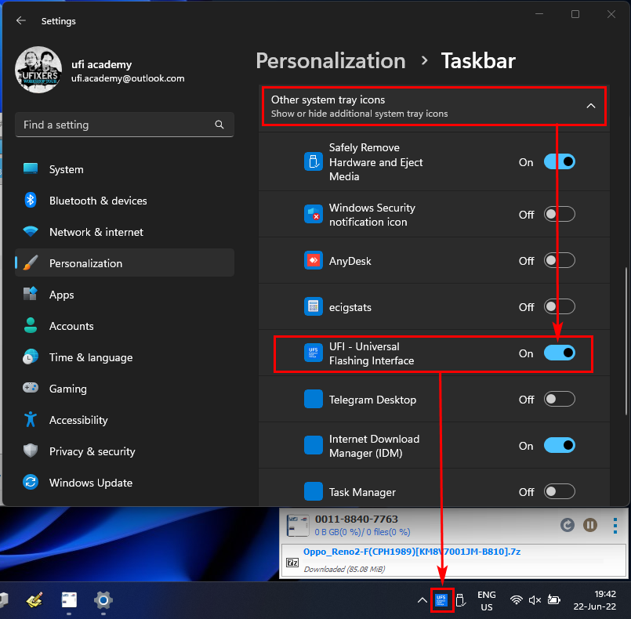Click the UFS tray icon in the taskbar
The image size is (631, 619).
[441, 600]
